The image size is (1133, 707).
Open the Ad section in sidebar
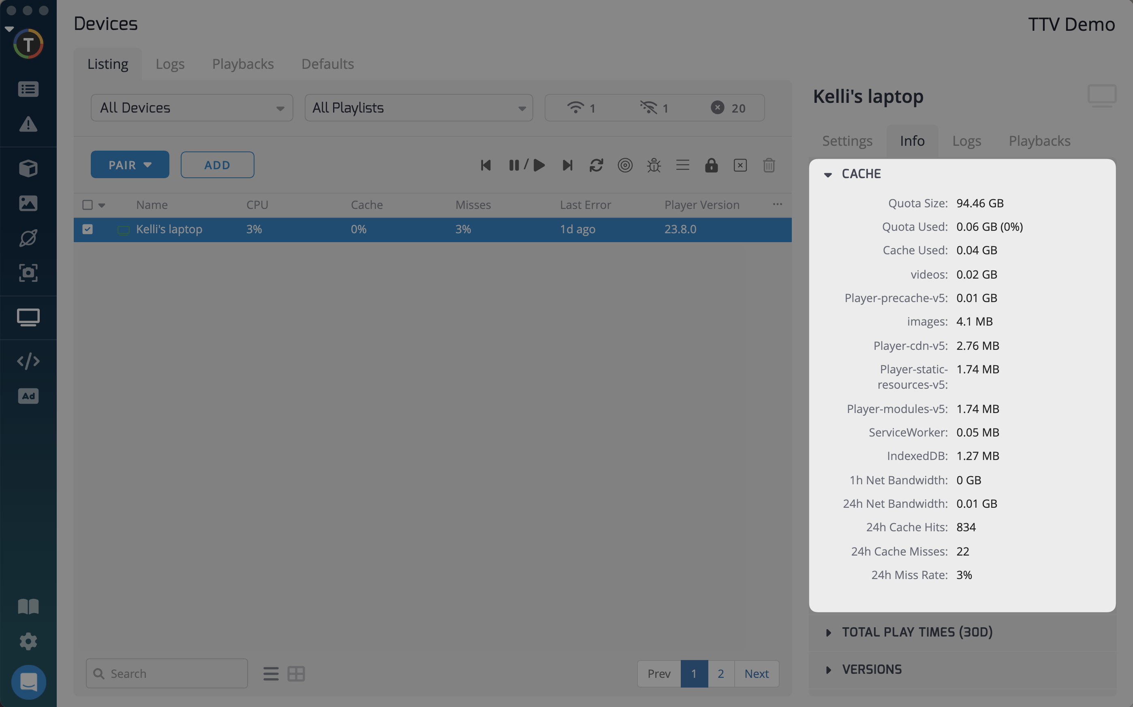28,396
